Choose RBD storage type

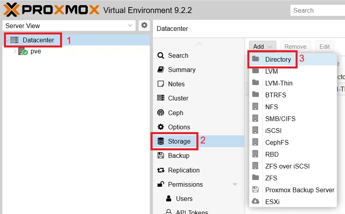tap(293, 155)
